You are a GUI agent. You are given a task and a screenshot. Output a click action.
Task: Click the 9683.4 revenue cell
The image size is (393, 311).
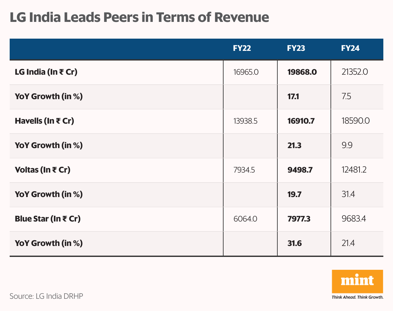[x=354, y=219]
